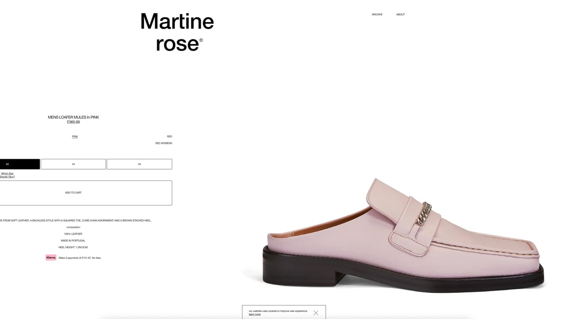Click the soft leather product description line

[76, 221]
